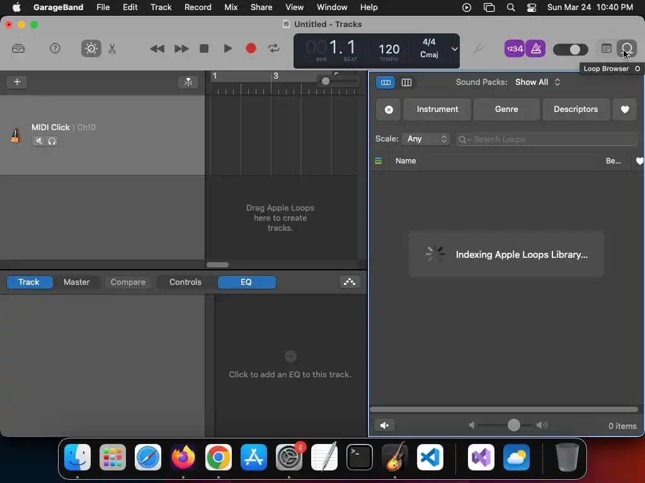Open the Mix menu

[x=231, y=8]
